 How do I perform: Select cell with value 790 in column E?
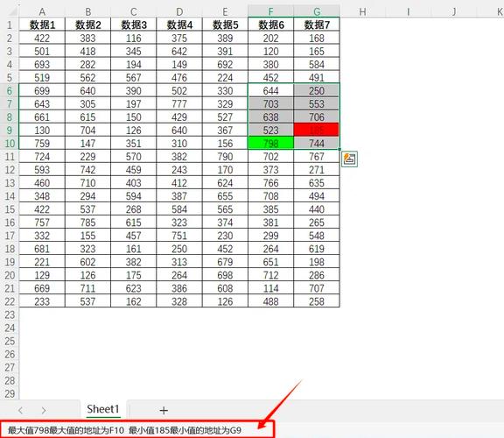[x=225, y=157]
